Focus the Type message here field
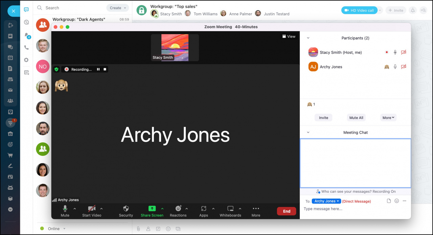 [x=355, y=209]
